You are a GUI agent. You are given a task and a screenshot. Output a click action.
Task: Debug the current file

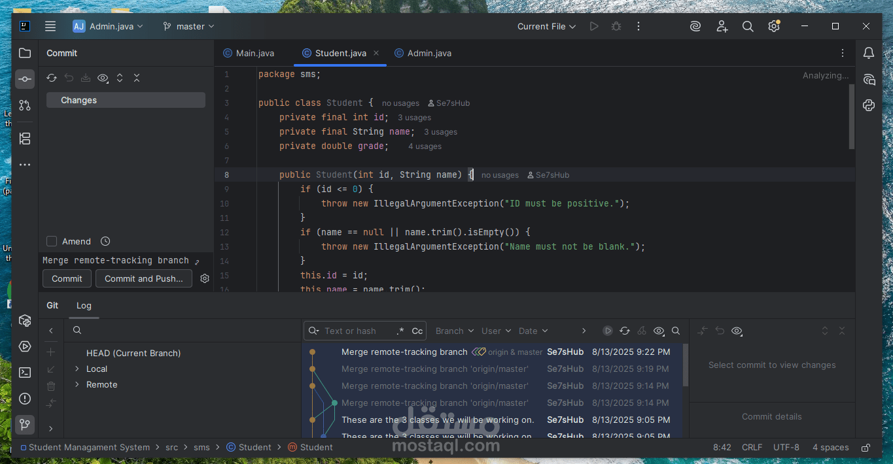click(x=616, y=26)
